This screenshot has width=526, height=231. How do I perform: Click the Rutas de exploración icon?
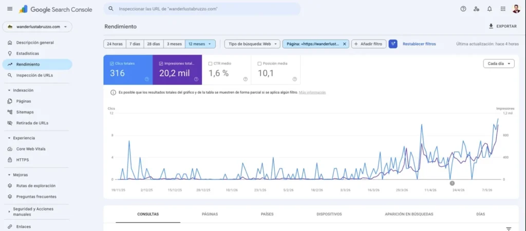pyautogui.click(x=10, y=185)
